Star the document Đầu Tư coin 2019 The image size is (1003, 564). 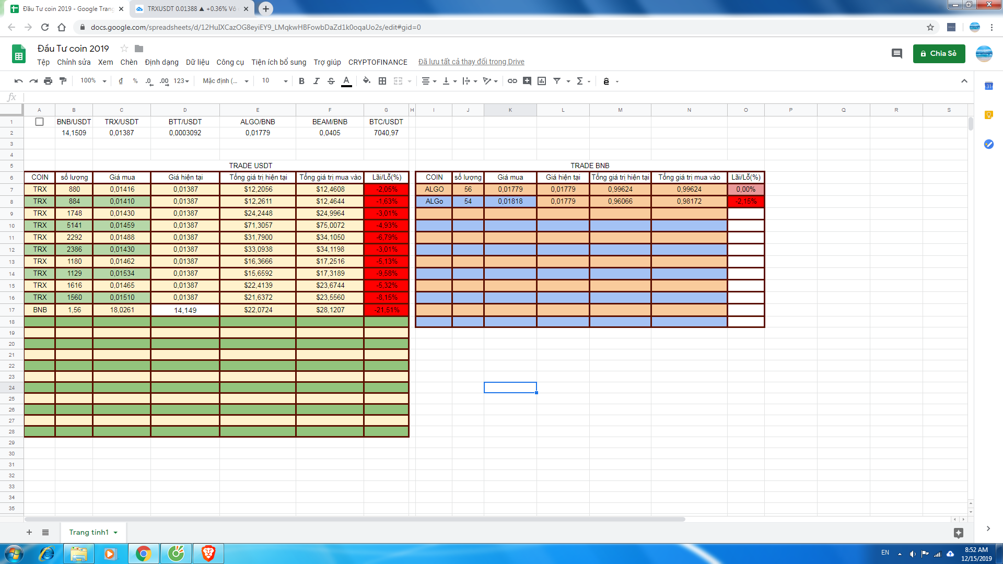click(x=124, y=49)
